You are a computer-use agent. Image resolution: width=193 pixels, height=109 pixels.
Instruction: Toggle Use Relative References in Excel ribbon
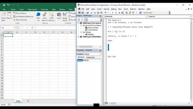23,16
